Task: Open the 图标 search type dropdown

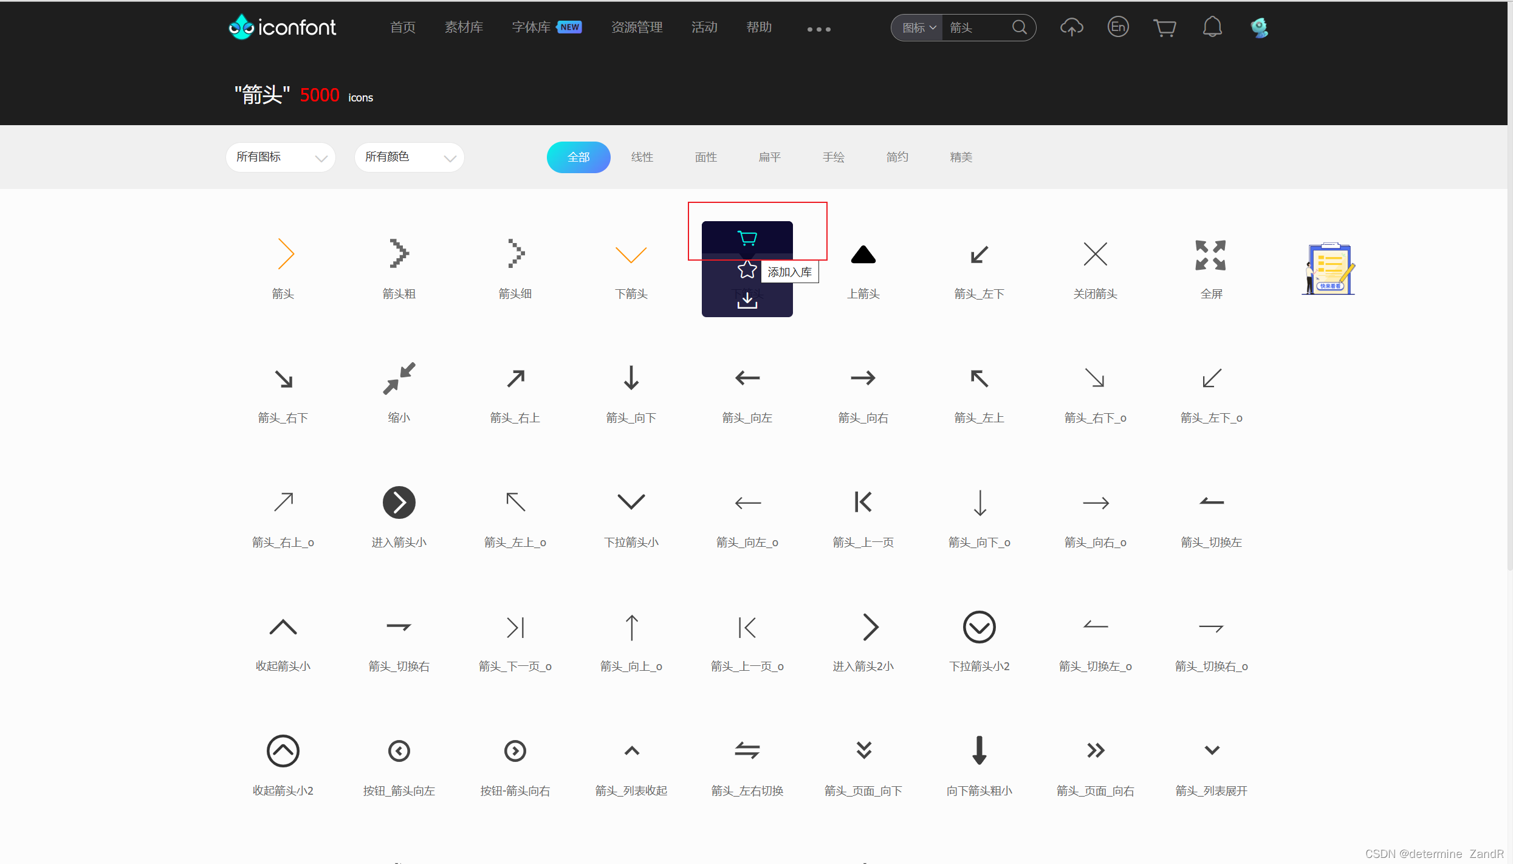Action: [x=918, y=28]
